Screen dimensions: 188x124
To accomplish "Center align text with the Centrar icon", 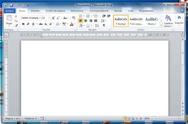I will [86, 21].
